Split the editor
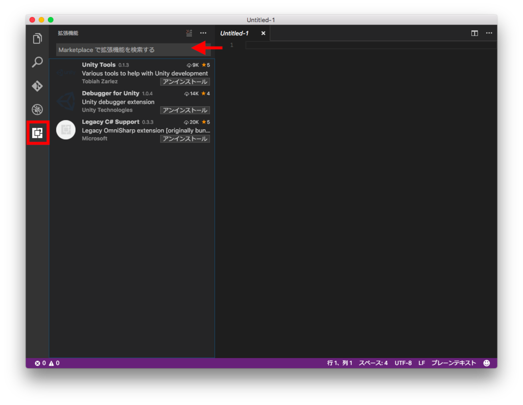The width and height of the screenshot is (523, 405). [x=474, y=33]
